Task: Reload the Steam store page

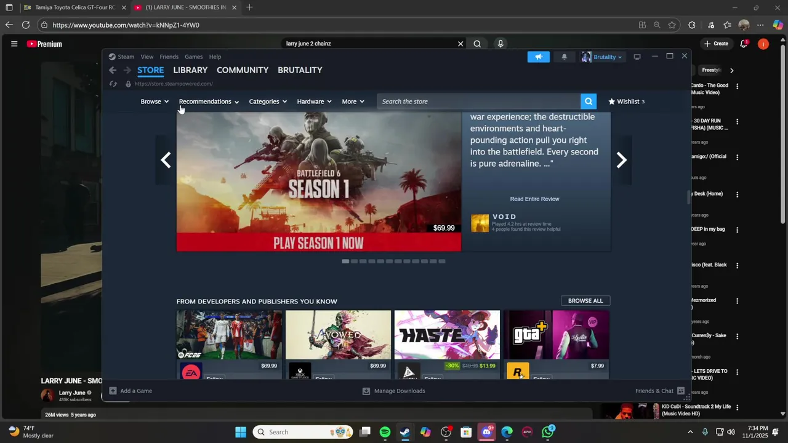Action: click(113, 84)
